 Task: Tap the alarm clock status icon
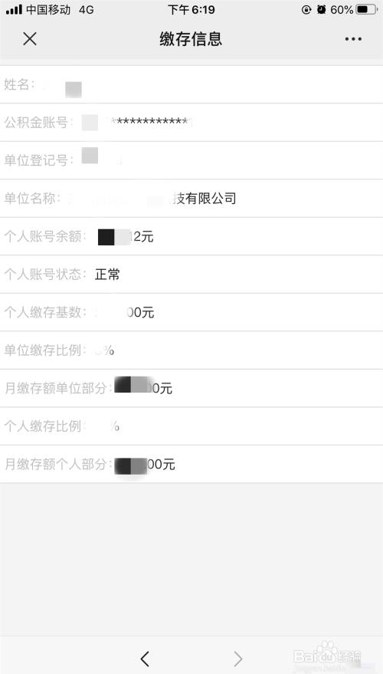pyautogui.click(x=321, y=9)
